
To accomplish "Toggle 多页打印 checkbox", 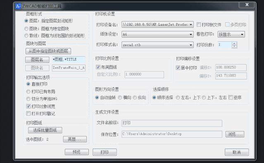I will tap(227, 24).
